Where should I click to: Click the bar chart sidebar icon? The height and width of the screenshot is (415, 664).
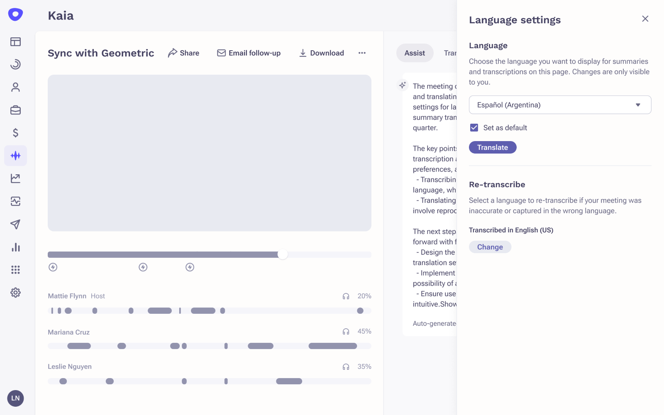pyautogui.click(x=15, y=247)
